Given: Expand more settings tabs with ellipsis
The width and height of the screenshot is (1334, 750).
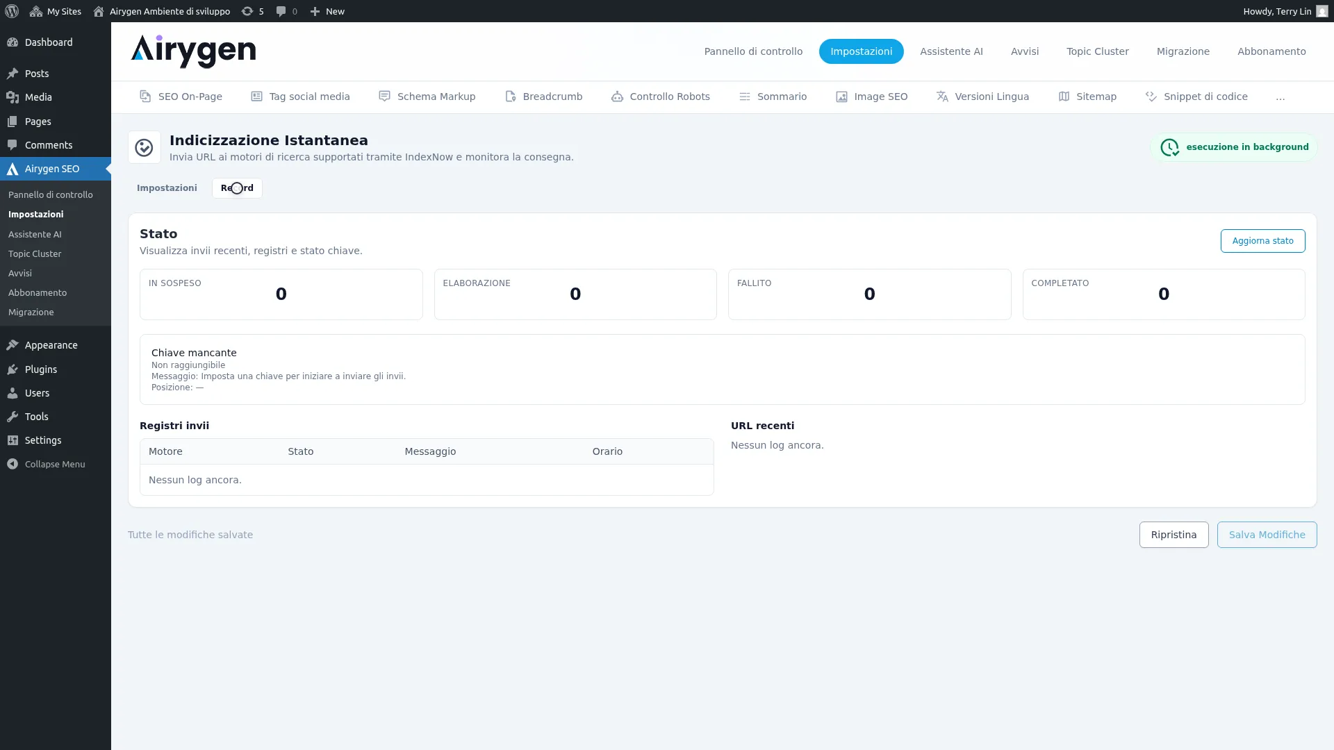Looking at the screenshot, I should [x=1281, y=97].
